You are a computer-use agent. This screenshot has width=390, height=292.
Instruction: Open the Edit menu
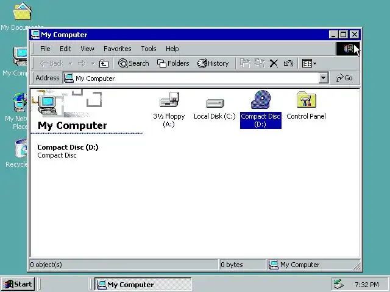[65, 49]
